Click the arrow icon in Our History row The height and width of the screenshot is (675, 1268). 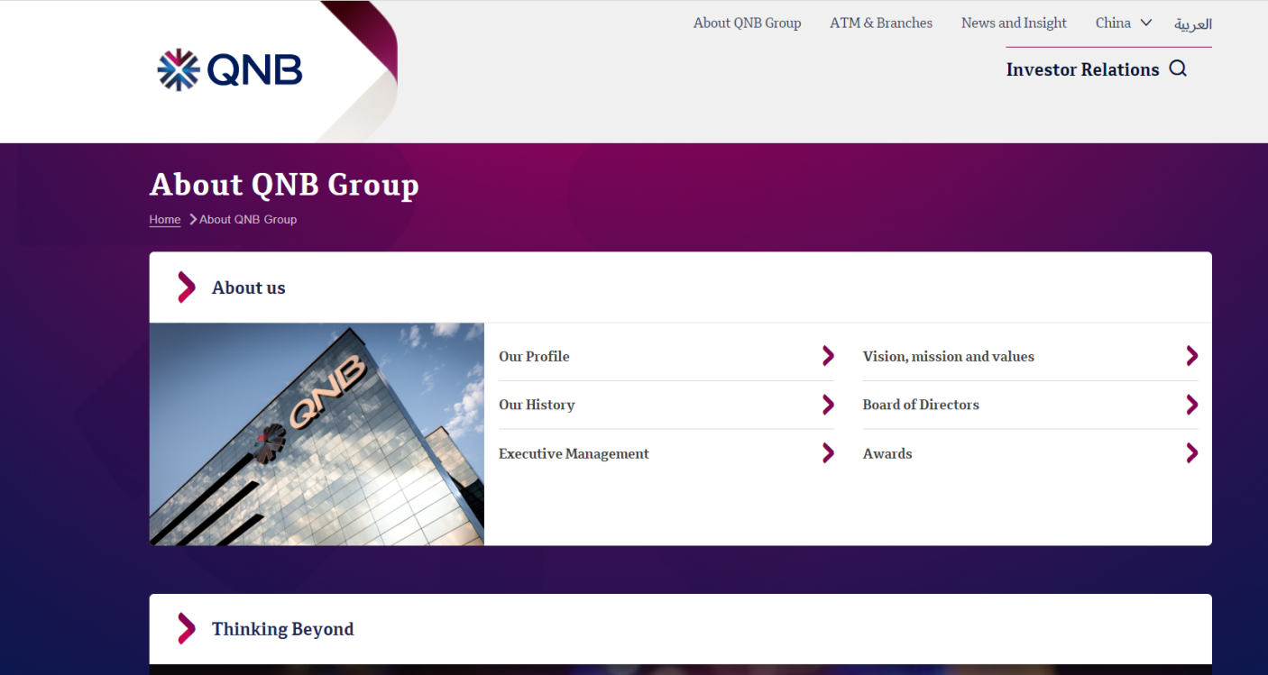828,405
